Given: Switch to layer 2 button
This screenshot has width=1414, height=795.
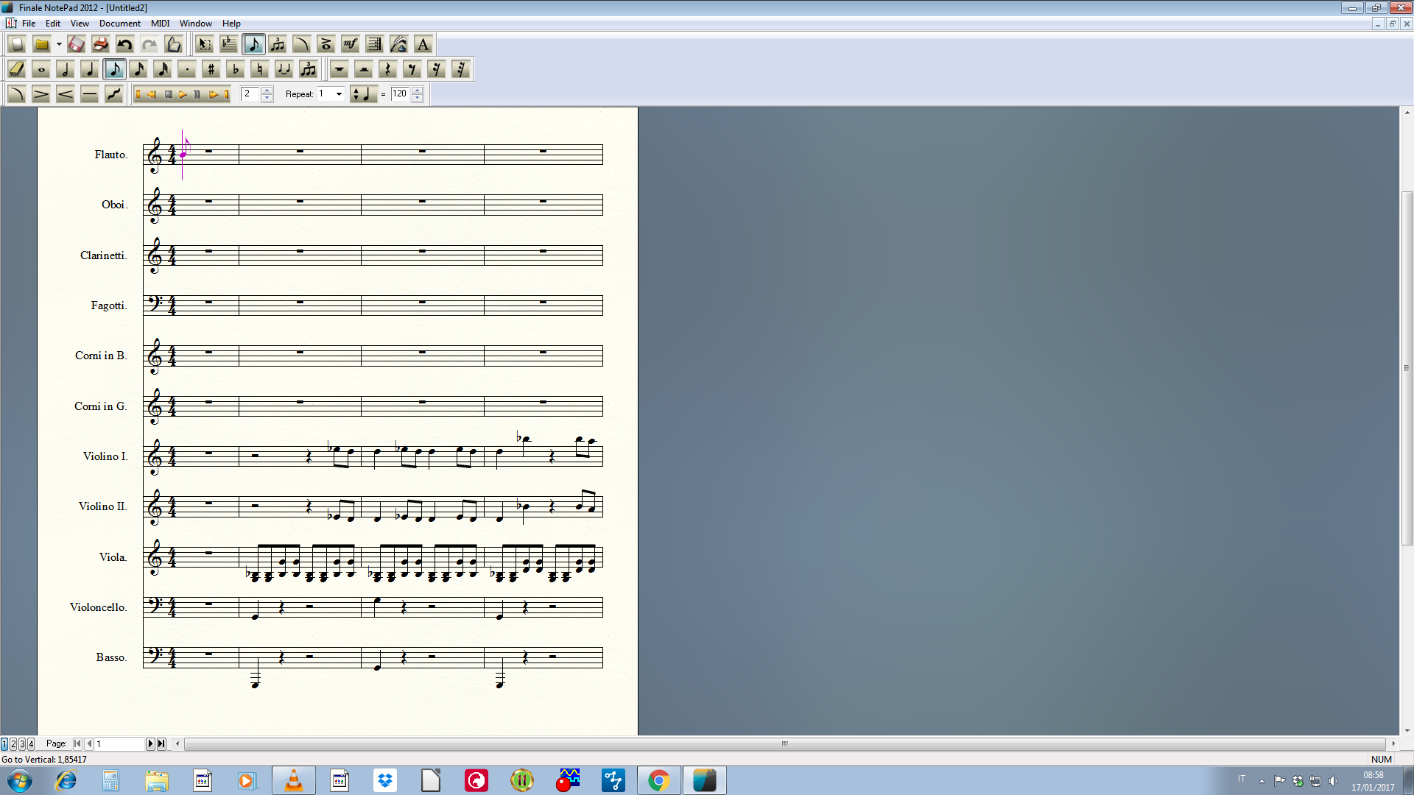Looking at the screenshot, I should (x=13, y=744).
